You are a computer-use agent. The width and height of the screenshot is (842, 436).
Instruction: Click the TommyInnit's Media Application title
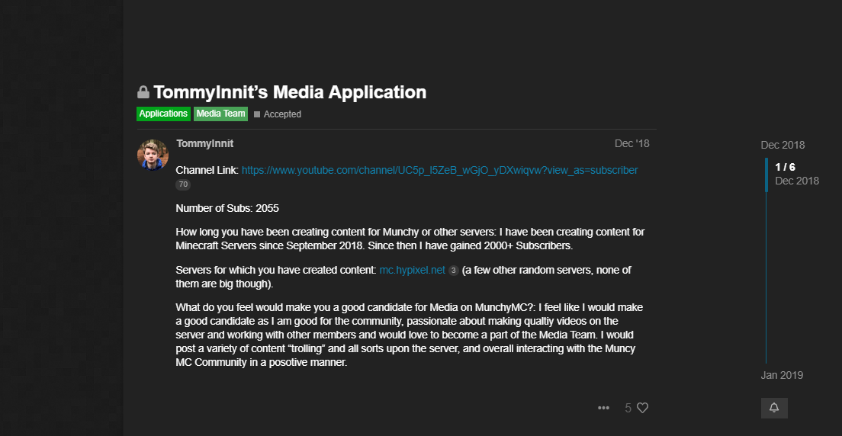[x=290, y=92]
